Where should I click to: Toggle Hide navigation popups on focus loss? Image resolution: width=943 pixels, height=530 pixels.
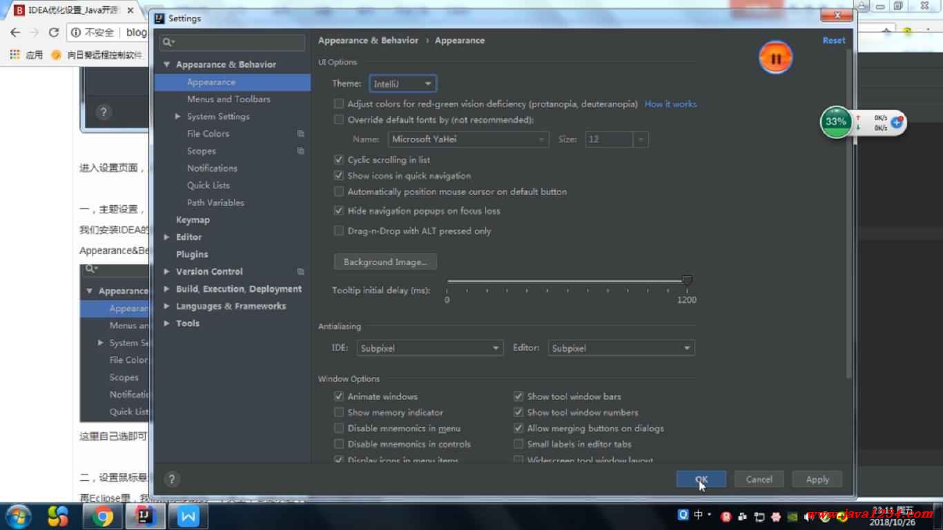coord(338,211)
